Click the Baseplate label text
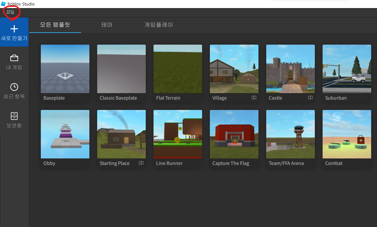The width and height of the screenshot is (377, 227). pyautogui.click(x=54, y=98)
